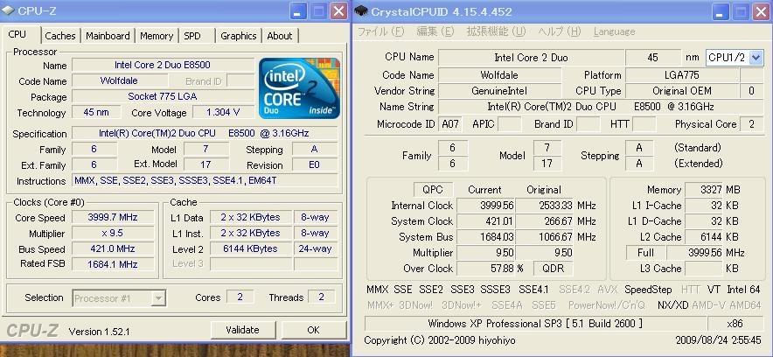Click the CrystalCPUID title bar chip icon
773x357 pixels.
[x=361, y=10]
